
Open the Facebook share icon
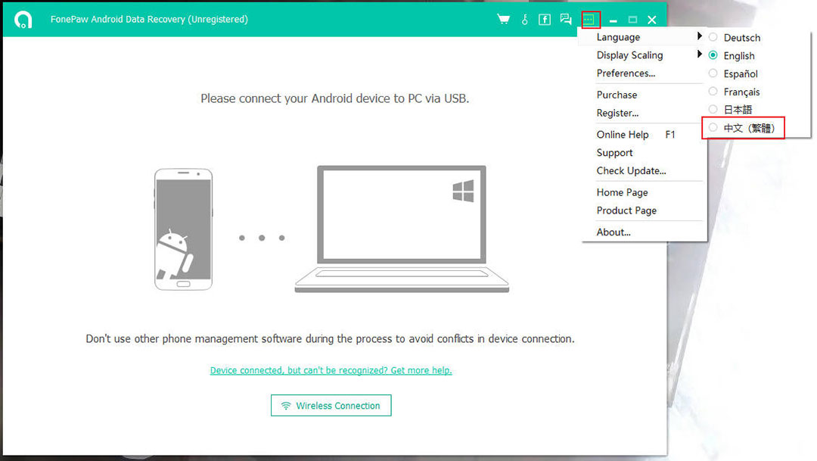(x=545, y=19)
